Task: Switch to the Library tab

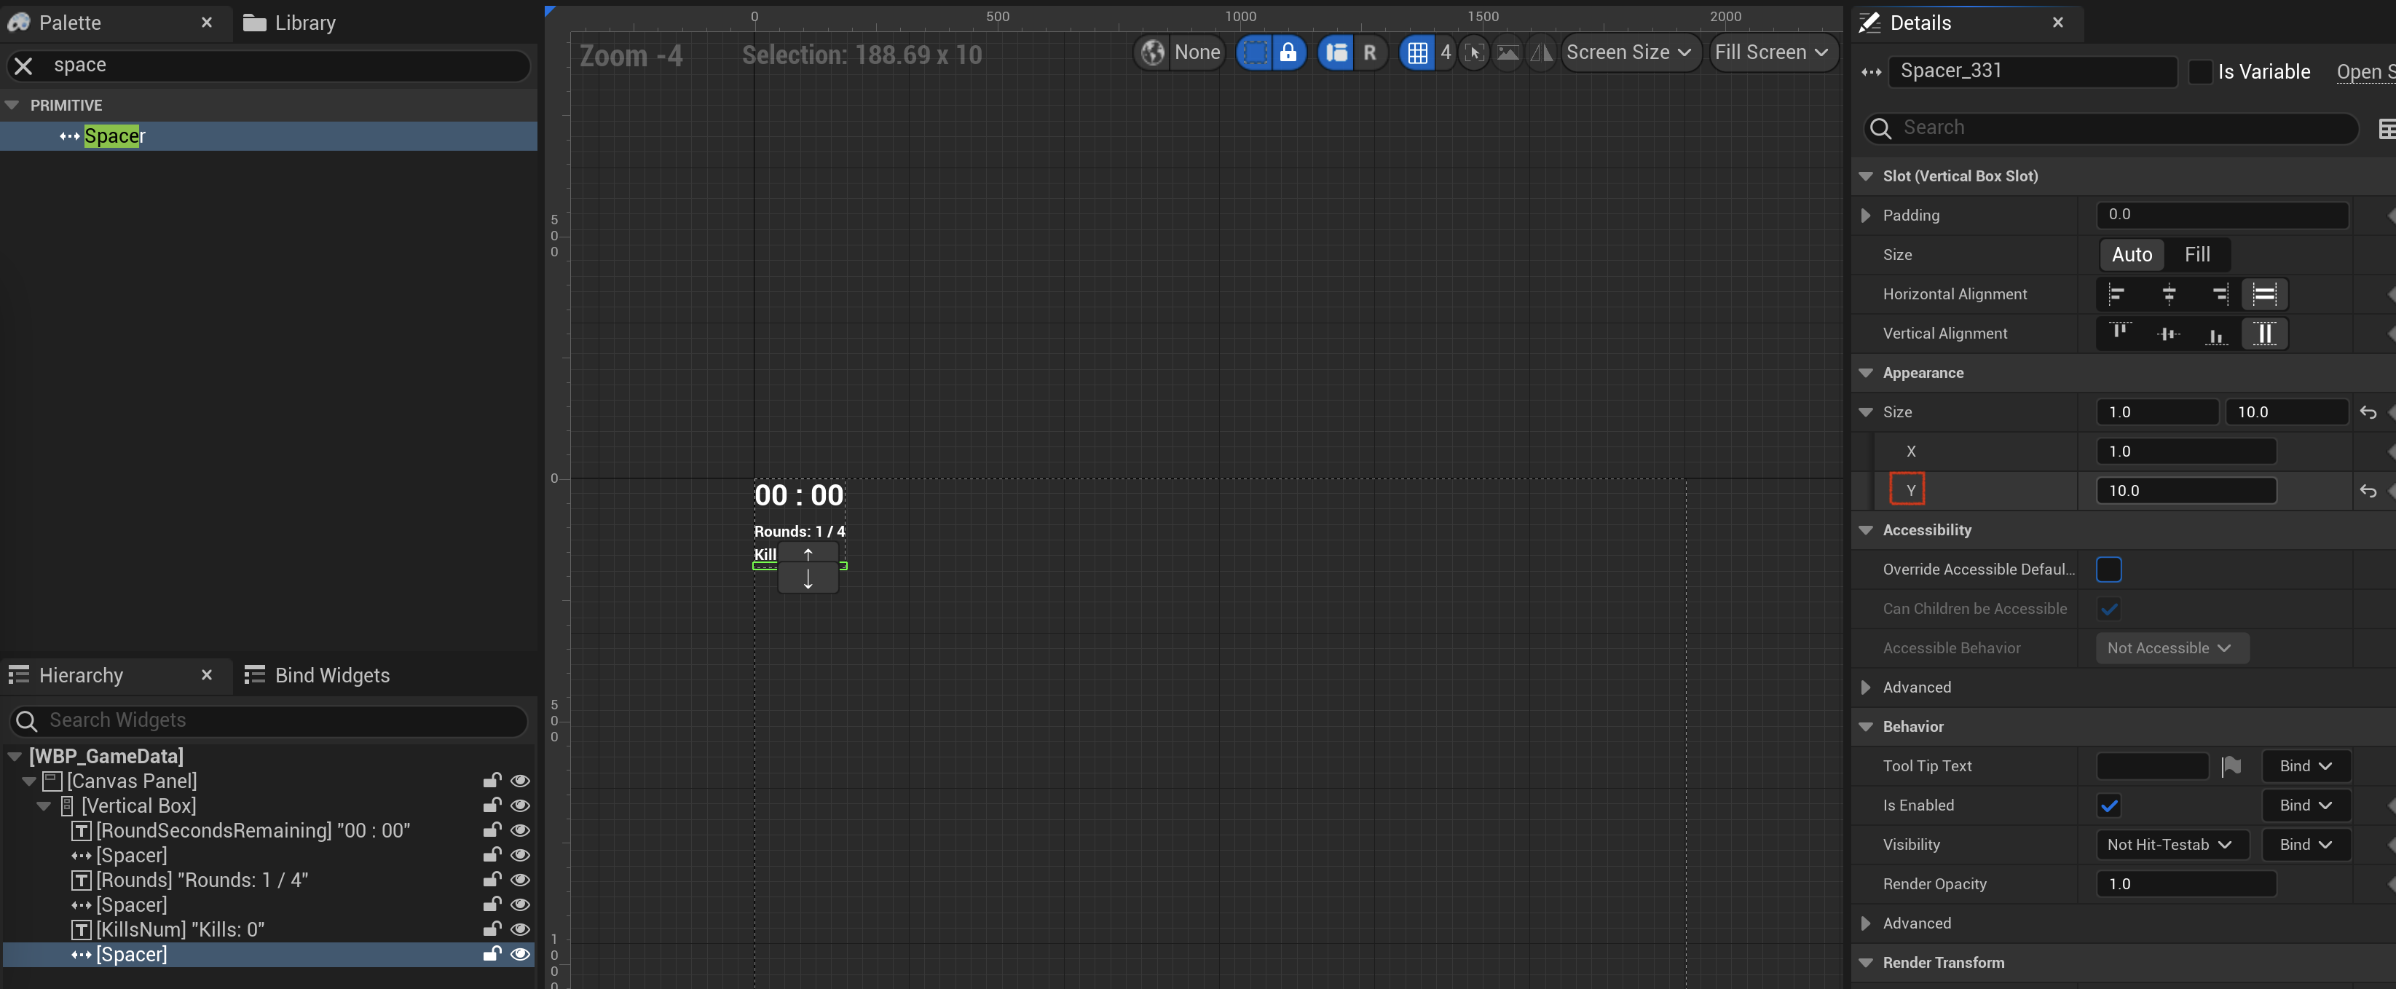Action: [x=290, y=23]
